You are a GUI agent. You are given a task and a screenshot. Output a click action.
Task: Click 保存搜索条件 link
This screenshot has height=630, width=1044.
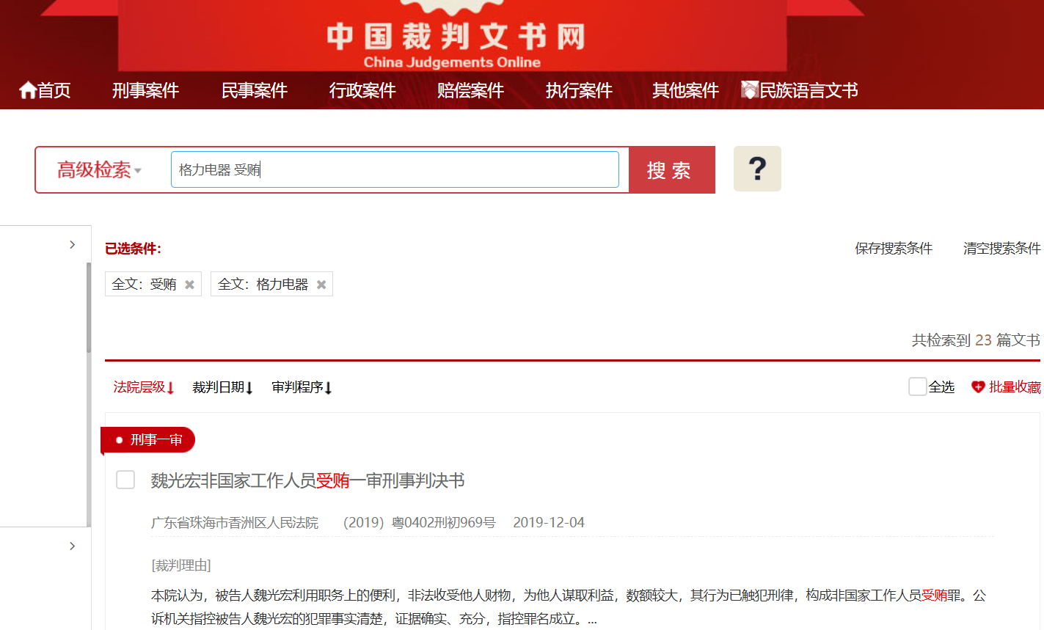tap(893, 249)
